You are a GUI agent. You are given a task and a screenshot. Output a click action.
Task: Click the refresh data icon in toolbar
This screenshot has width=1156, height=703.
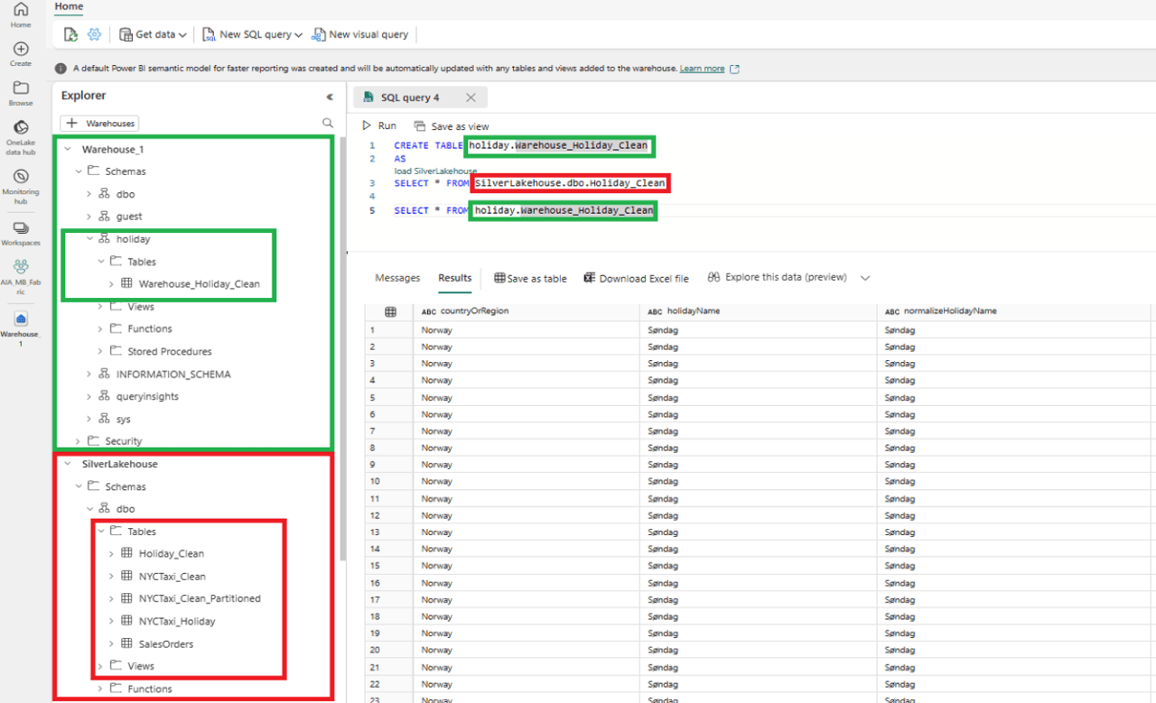tap(71, 34)
